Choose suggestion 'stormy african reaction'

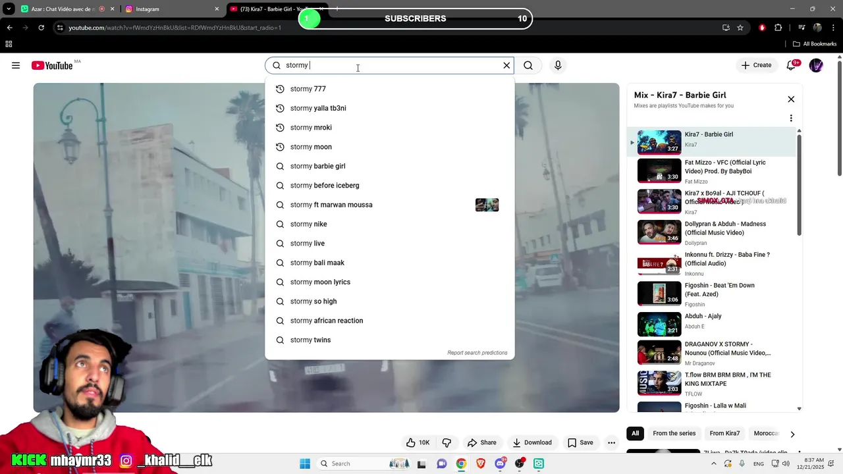tap(389, 321)
